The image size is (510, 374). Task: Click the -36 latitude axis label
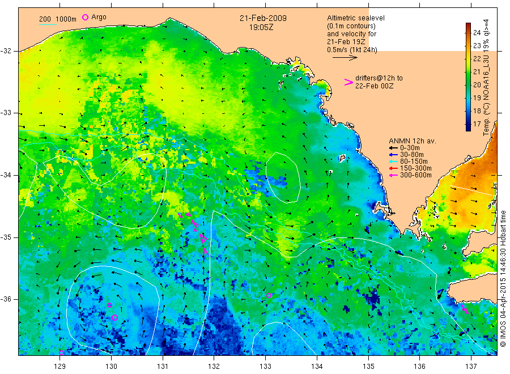pyautogui.click(x=6, y=299)
